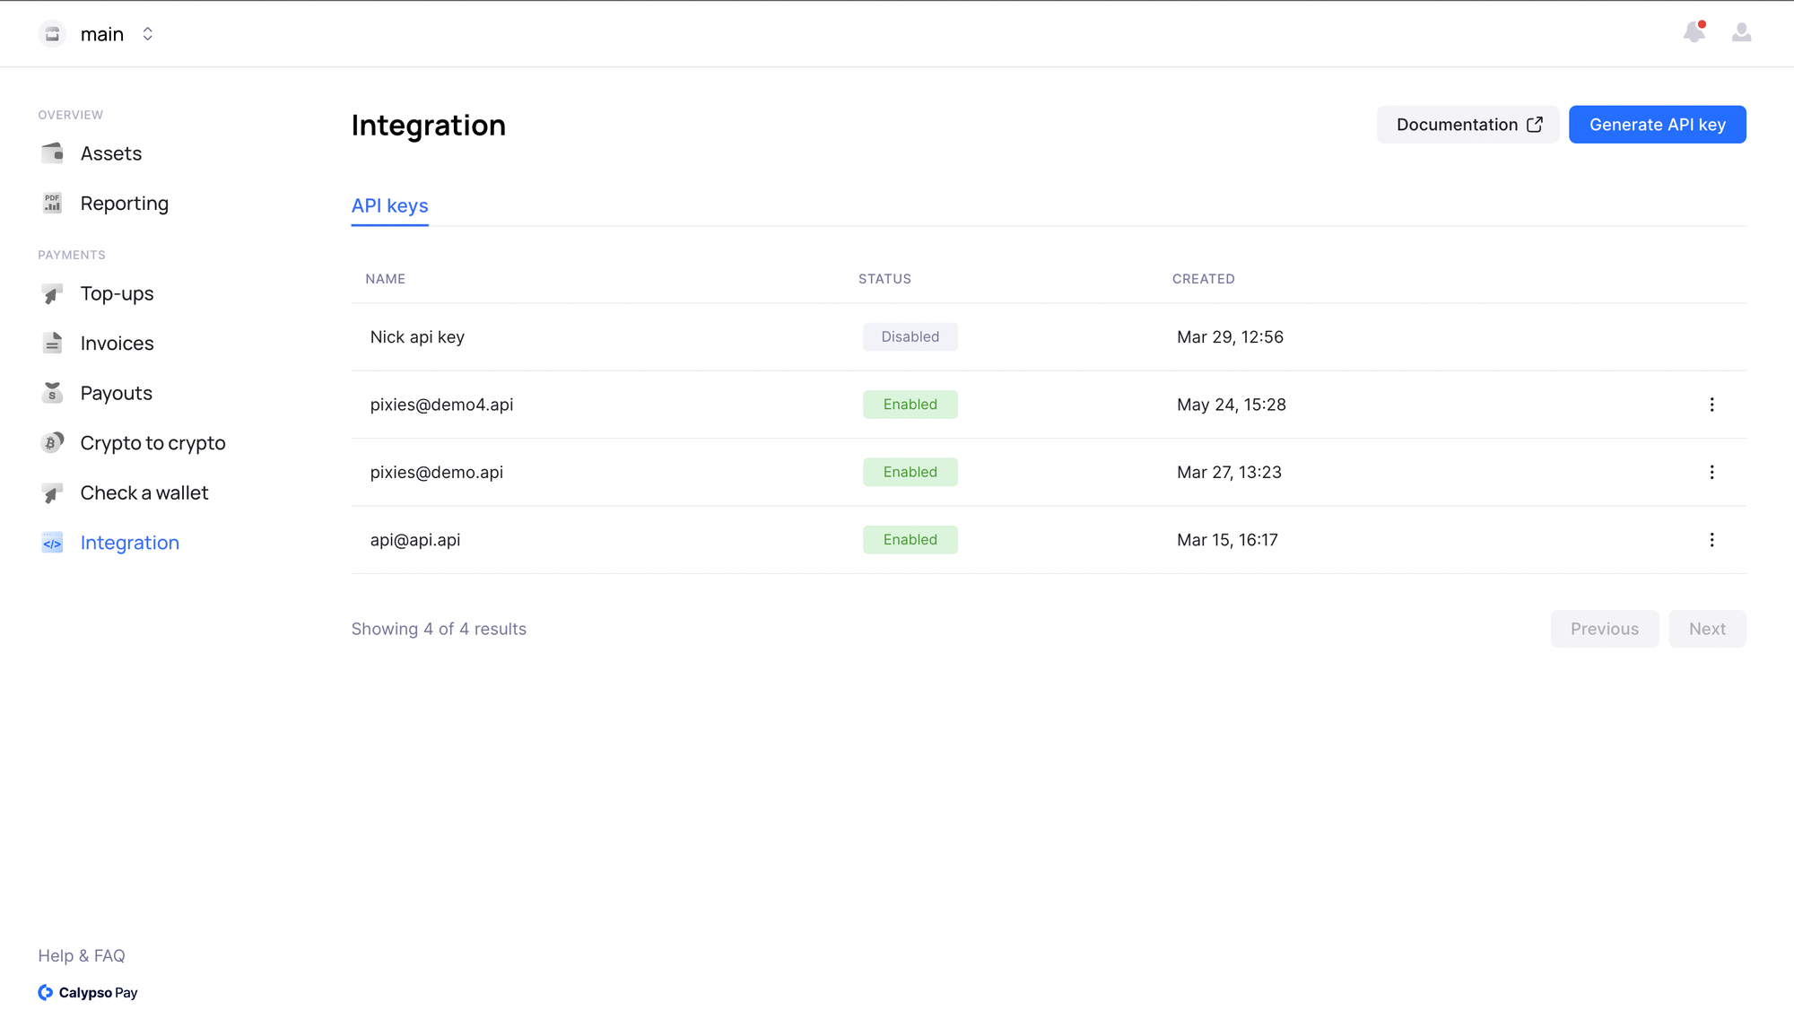Click the Integration code icon

pyautogui.click(x=53, y=543)
